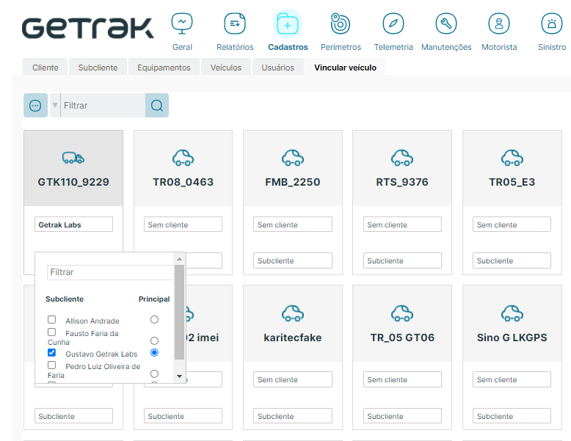Open the Motorista driver icon

[x=499, y=23]
